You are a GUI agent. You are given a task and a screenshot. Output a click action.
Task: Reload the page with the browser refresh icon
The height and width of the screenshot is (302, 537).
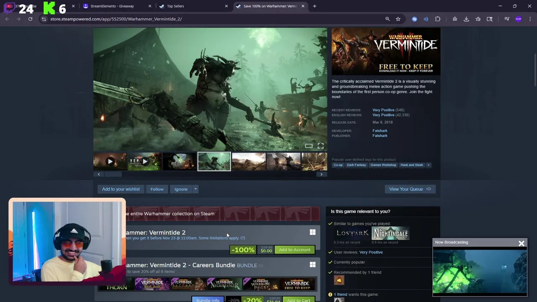30,19
